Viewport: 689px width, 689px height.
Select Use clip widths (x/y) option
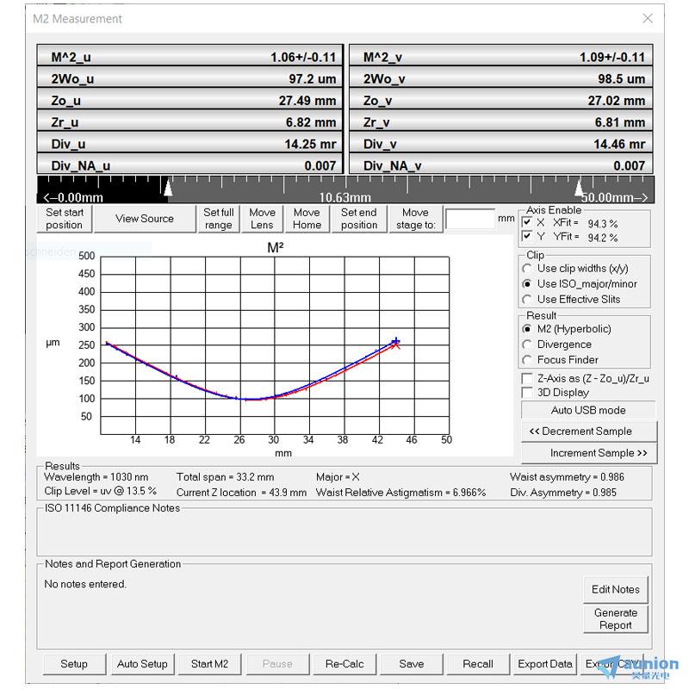(527, 269)
